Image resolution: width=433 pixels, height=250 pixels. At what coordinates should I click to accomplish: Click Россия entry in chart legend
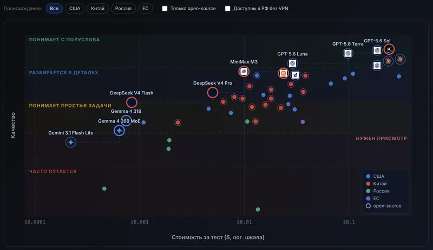[377, 191]
